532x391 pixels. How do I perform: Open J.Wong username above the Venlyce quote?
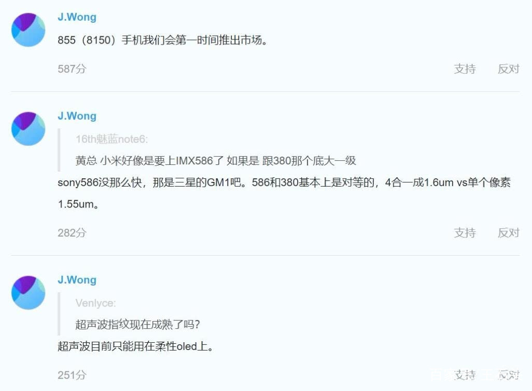[77, 280]
